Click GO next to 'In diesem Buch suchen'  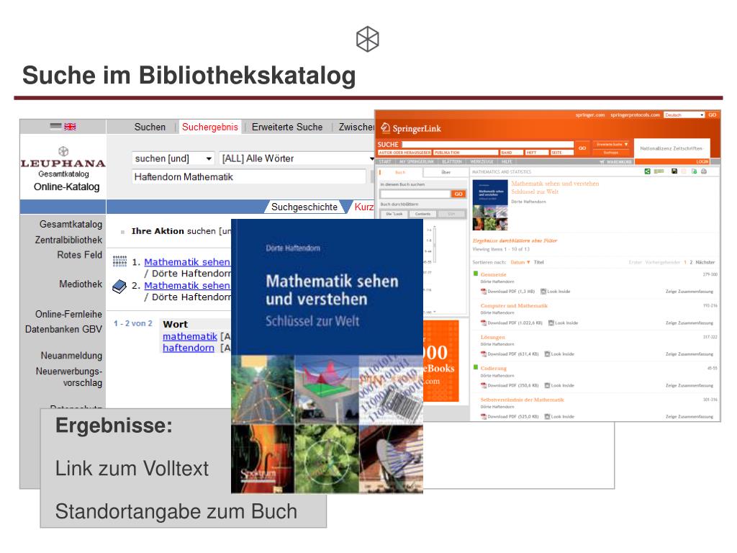pyautogui.click(x=458, y=194)
